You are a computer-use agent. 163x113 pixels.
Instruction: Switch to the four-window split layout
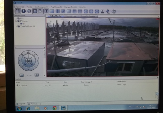coord(58,11)
